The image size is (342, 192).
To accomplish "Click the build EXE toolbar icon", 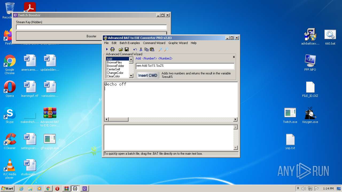I will click(112, 49).
